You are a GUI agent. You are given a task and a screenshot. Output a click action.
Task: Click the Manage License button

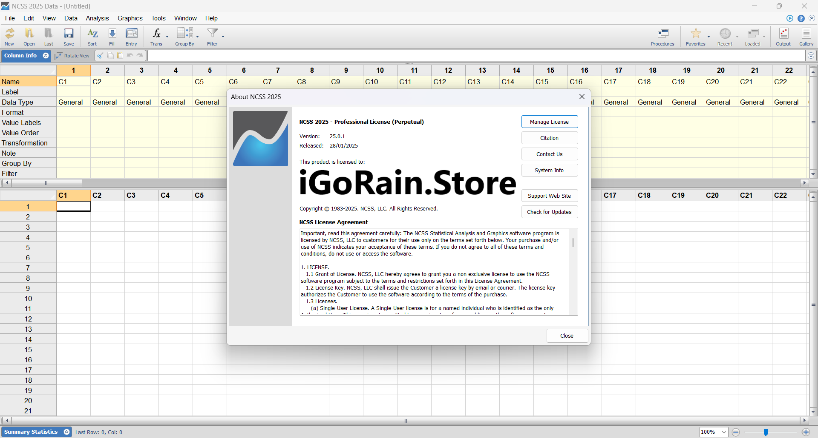coord(549,122)
